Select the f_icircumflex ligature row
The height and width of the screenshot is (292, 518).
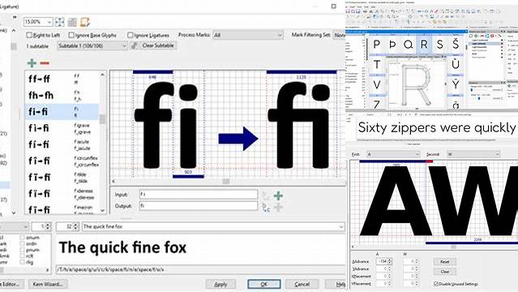point(62,161)
